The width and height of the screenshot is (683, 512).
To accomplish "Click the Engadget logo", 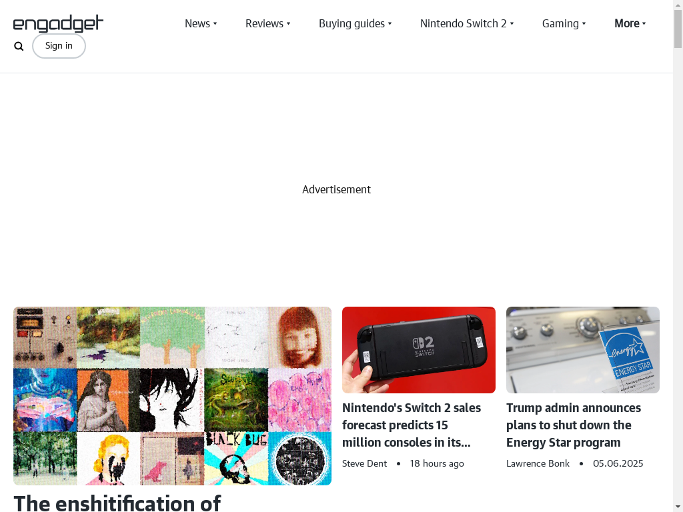I will [59, 23].
